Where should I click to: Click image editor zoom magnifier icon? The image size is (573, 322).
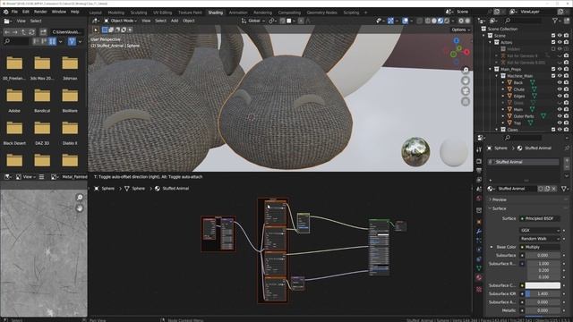point(80,198)
